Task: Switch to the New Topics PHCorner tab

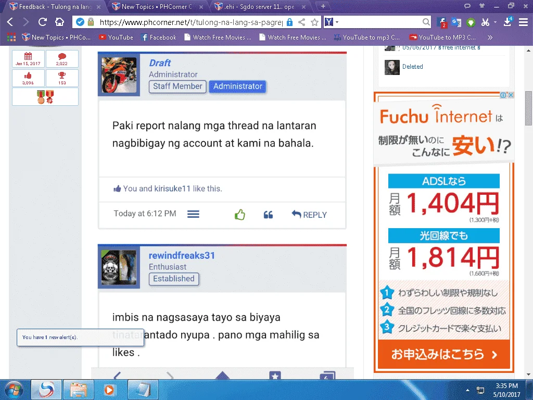Action: pyautogui.click(x=157, y=7)
